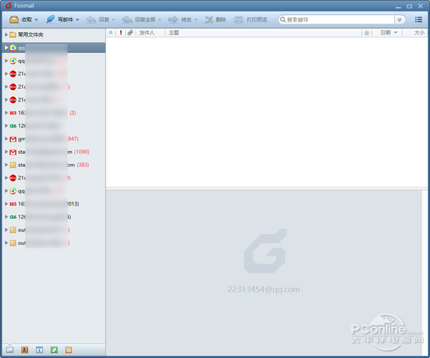Open the calendar icon in bottom bar
Viewport: 430px width, 358px height.
click(39, 350)
